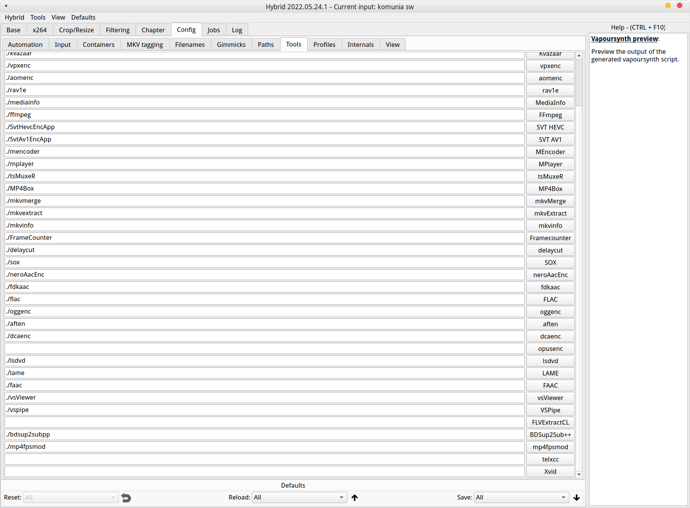Click the save down arrow icon

point(576,498)
